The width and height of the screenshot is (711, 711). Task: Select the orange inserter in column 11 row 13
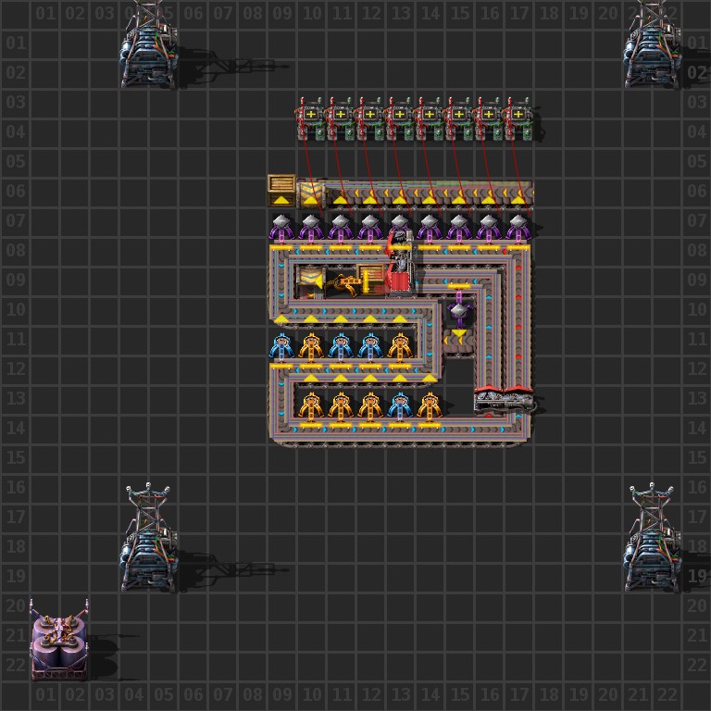click(340, 406)
